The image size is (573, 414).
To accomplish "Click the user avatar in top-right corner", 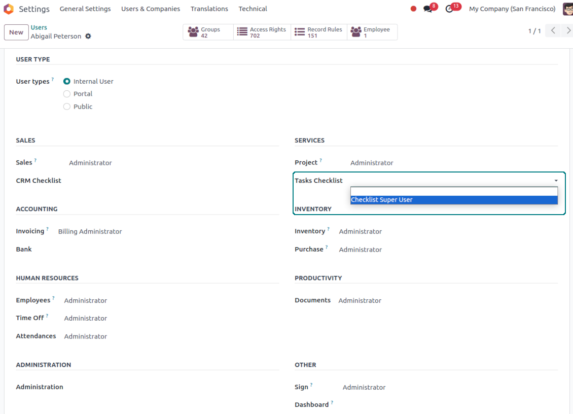I will pos(567,9).
